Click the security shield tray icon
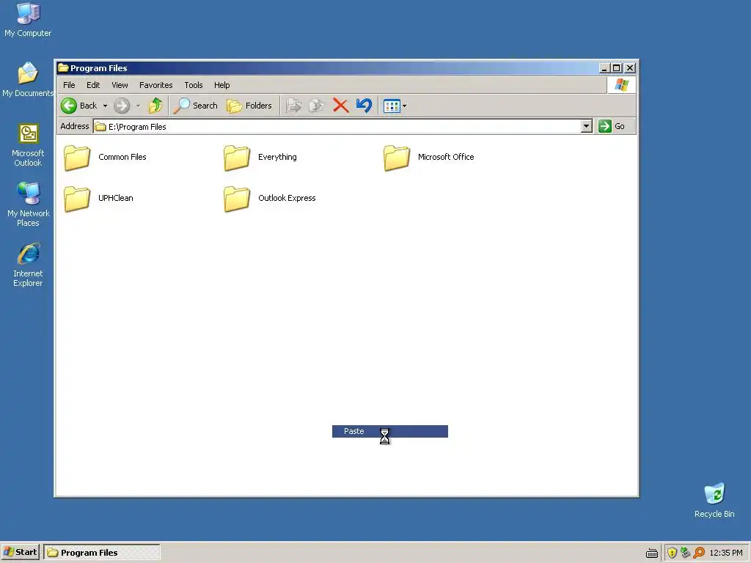 [672, 553]
